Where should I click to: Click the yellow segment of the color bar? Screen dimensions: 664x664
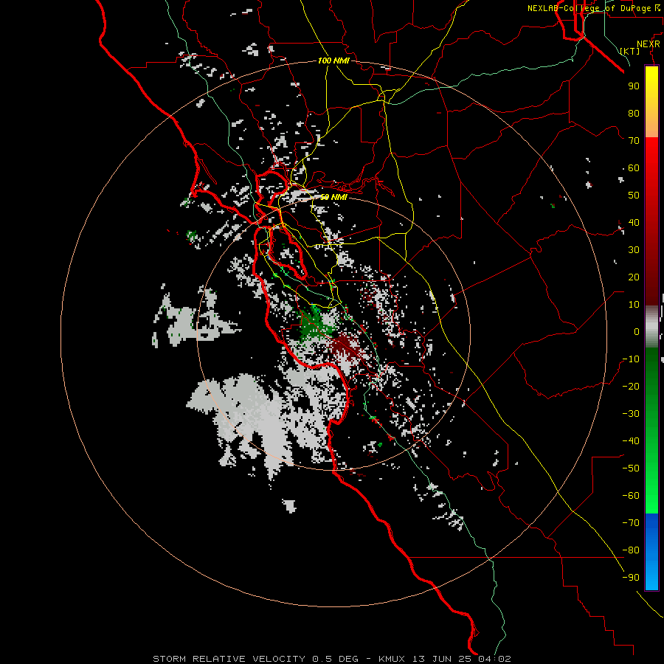click(651, 102)
